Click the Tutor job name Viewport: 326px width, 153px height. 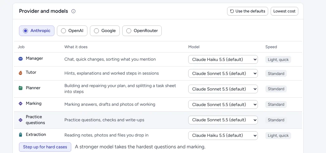pyautogui.click(x=31, y=72)
